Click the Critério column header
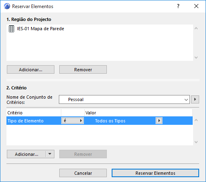Screen dimensions: 206x182 [x=33, y=113]
